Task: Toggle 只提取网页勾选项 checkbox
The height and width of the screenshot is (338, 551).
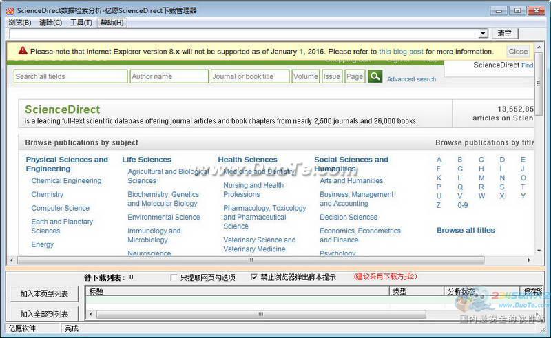Action: click(174, 277)
